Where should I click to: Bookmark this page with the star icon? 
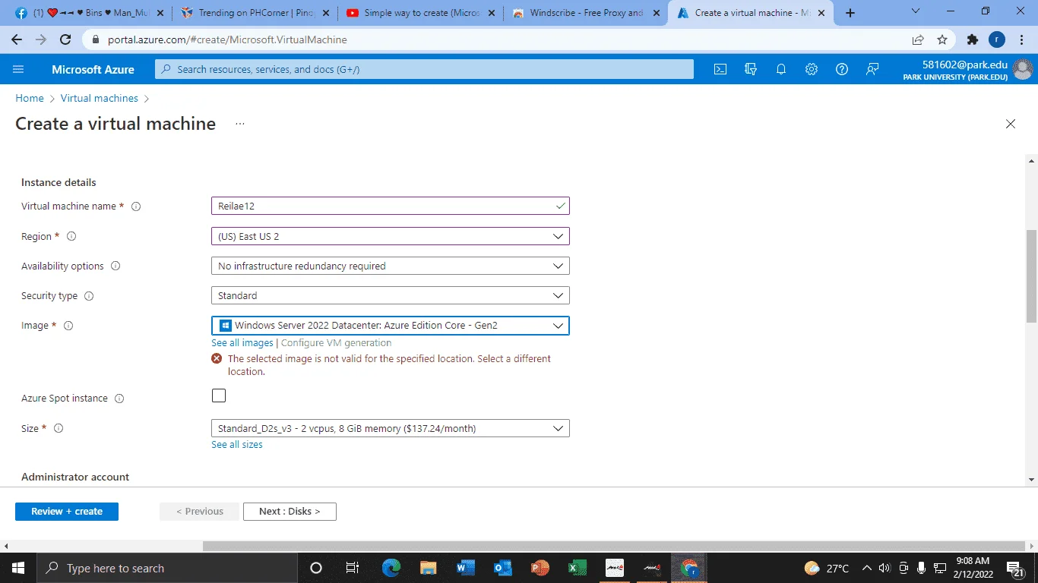[x=942, y=39]
